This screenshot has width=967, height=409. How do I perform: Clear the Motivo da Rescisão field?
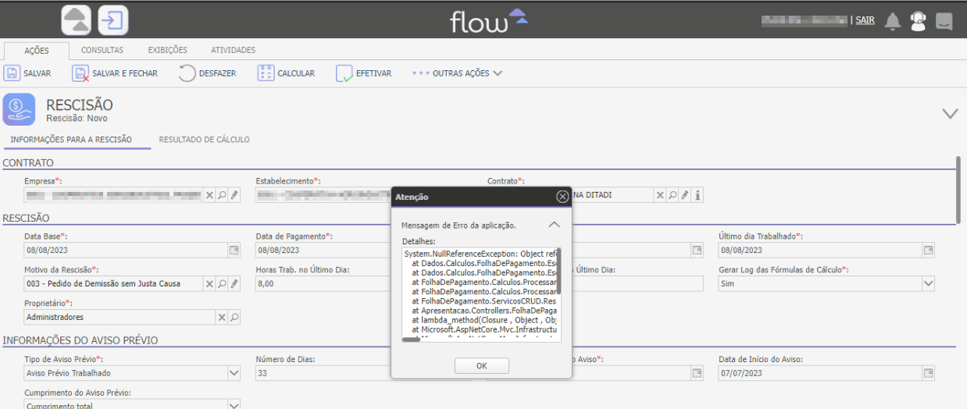tap(209, 284)
